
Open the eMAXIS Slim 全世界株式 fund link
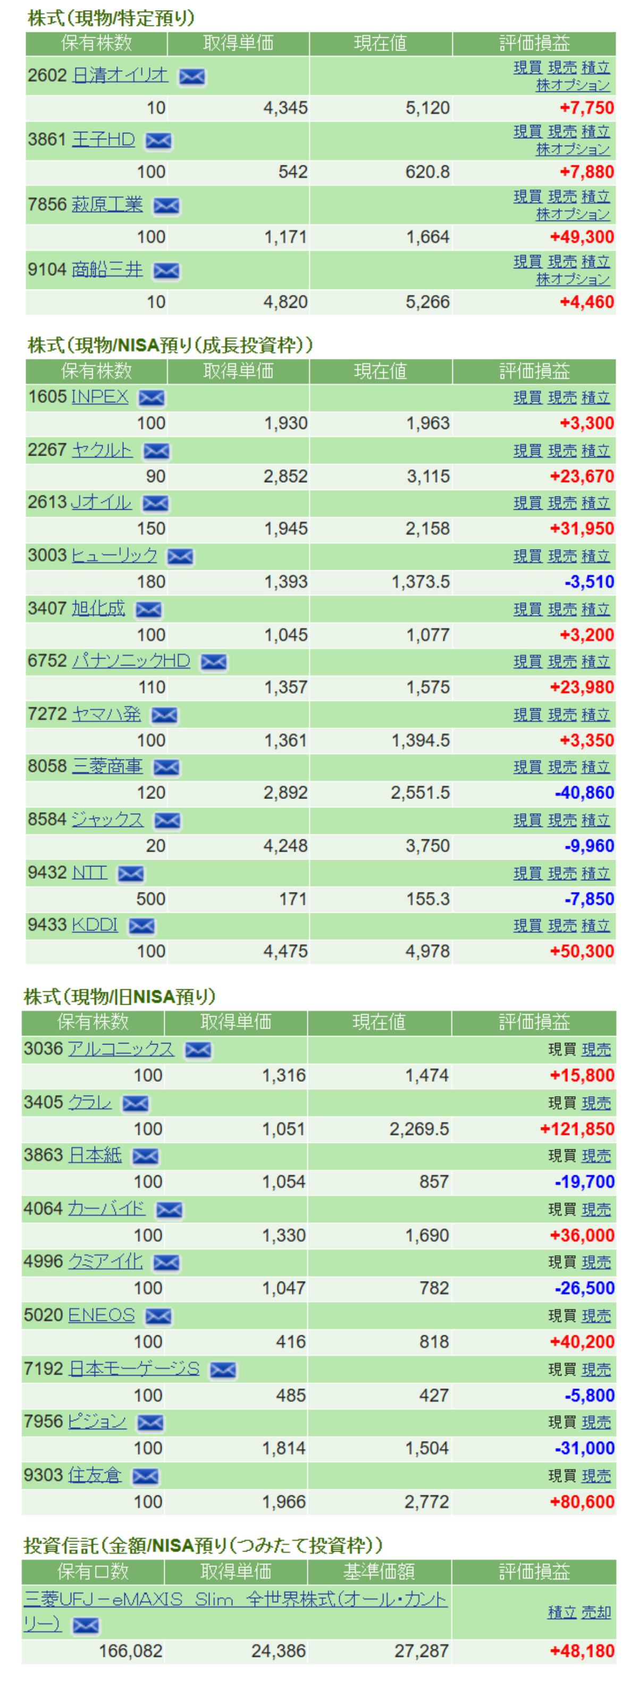234,1599
